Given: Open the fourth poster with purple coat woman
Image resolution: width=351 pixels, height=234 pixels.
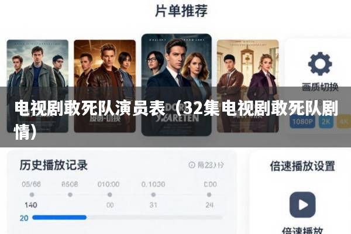Looking at the screenshot, I should [x=248, y=86].
